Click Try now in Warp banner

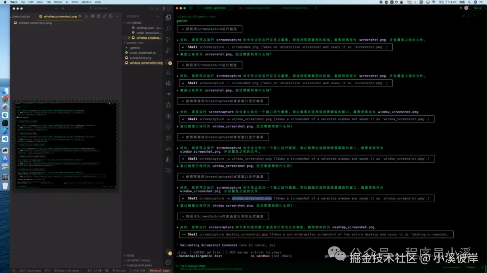[x=470, y=267]
